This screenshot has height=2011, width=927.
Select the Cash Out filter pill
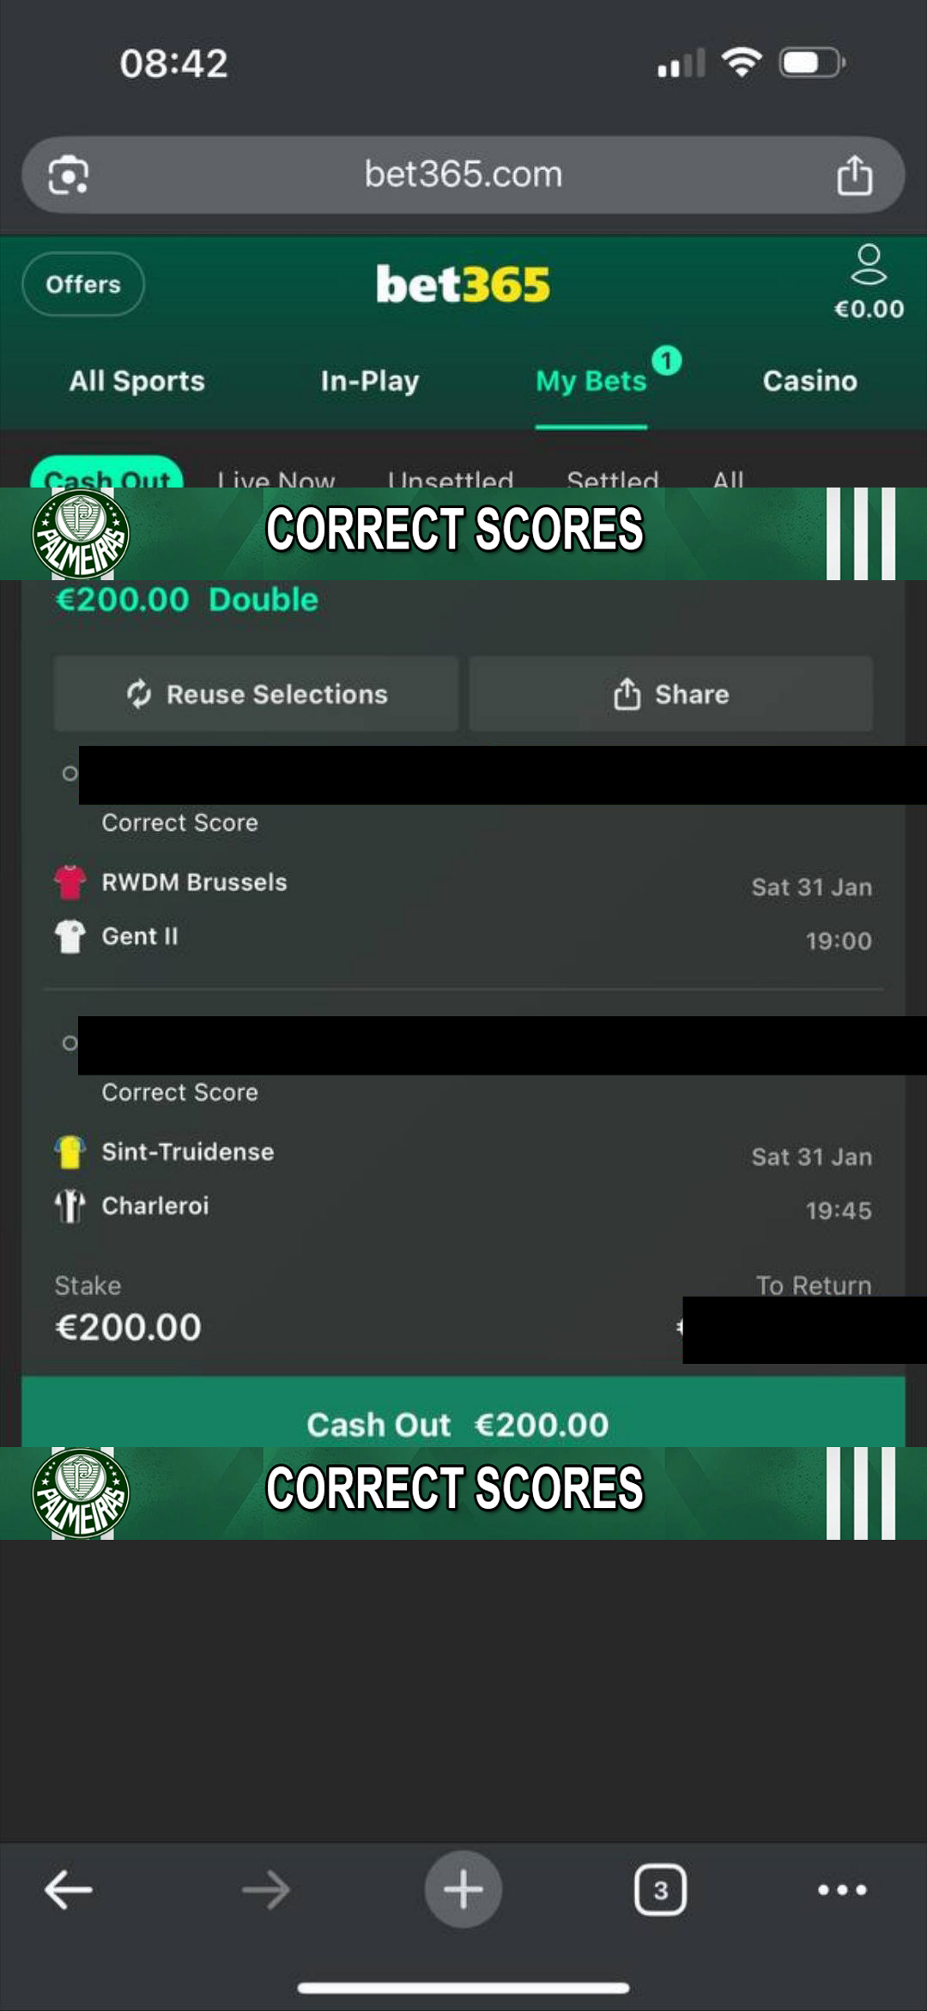click(106, 472)
